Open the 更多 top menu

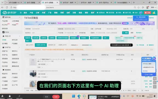point(92,13)
